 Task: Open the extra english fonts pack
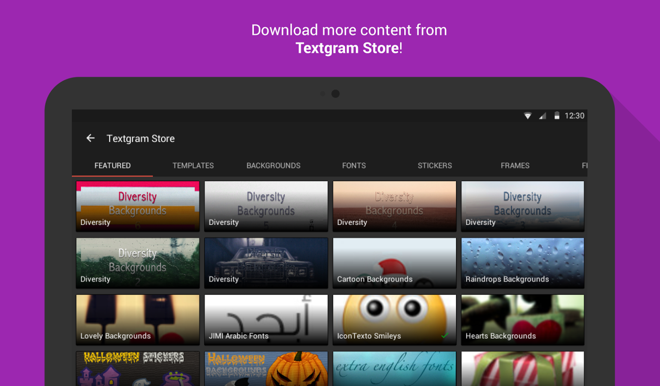click(x=394, y=369)
